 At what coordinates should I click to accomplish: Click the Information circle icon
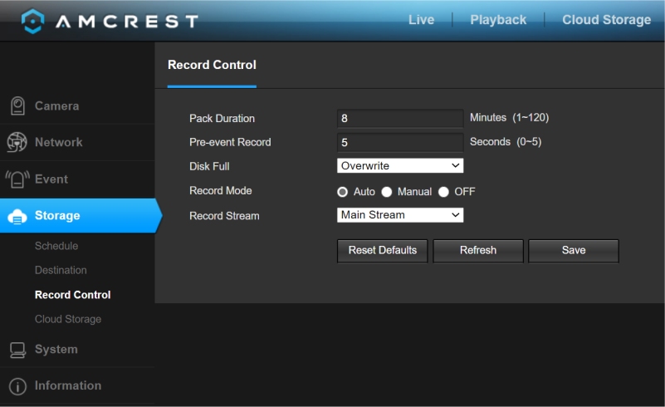[x=17, y=386]
